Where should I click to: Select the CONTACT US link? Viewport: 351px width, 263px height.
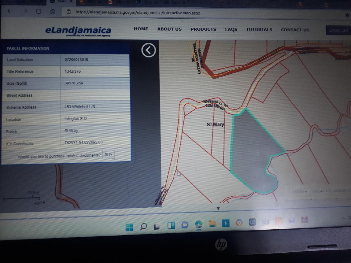(295, 30)
